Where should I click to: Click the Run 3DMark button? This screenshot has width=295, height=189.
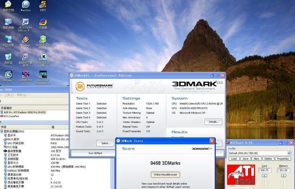(95, 153)
